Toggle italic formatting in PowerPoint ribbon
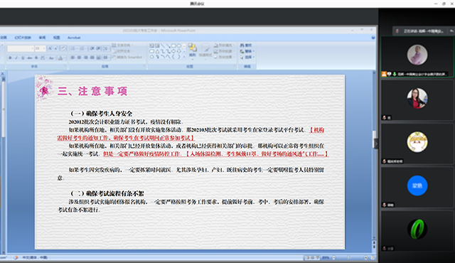 point(16,58)
